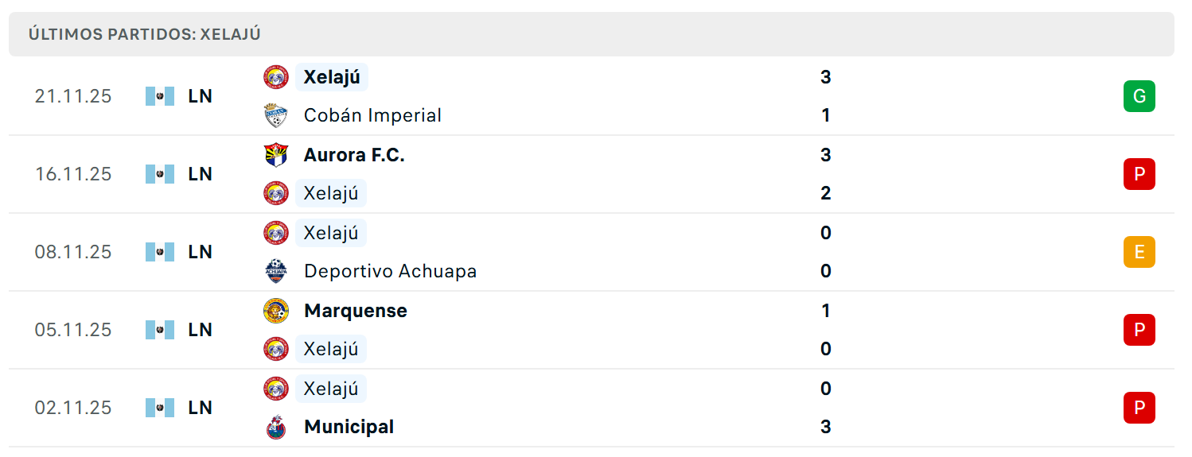1192x457 pixels.
Task: Open Aurora F.C. team link
Action: click(354, 155)
